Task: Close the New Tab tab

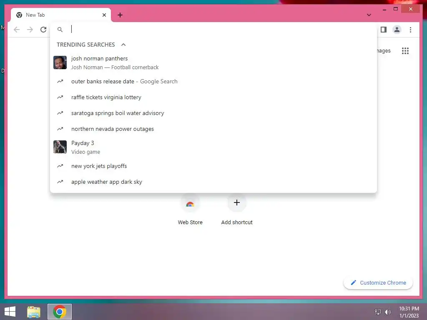Action: coord(104,15)
